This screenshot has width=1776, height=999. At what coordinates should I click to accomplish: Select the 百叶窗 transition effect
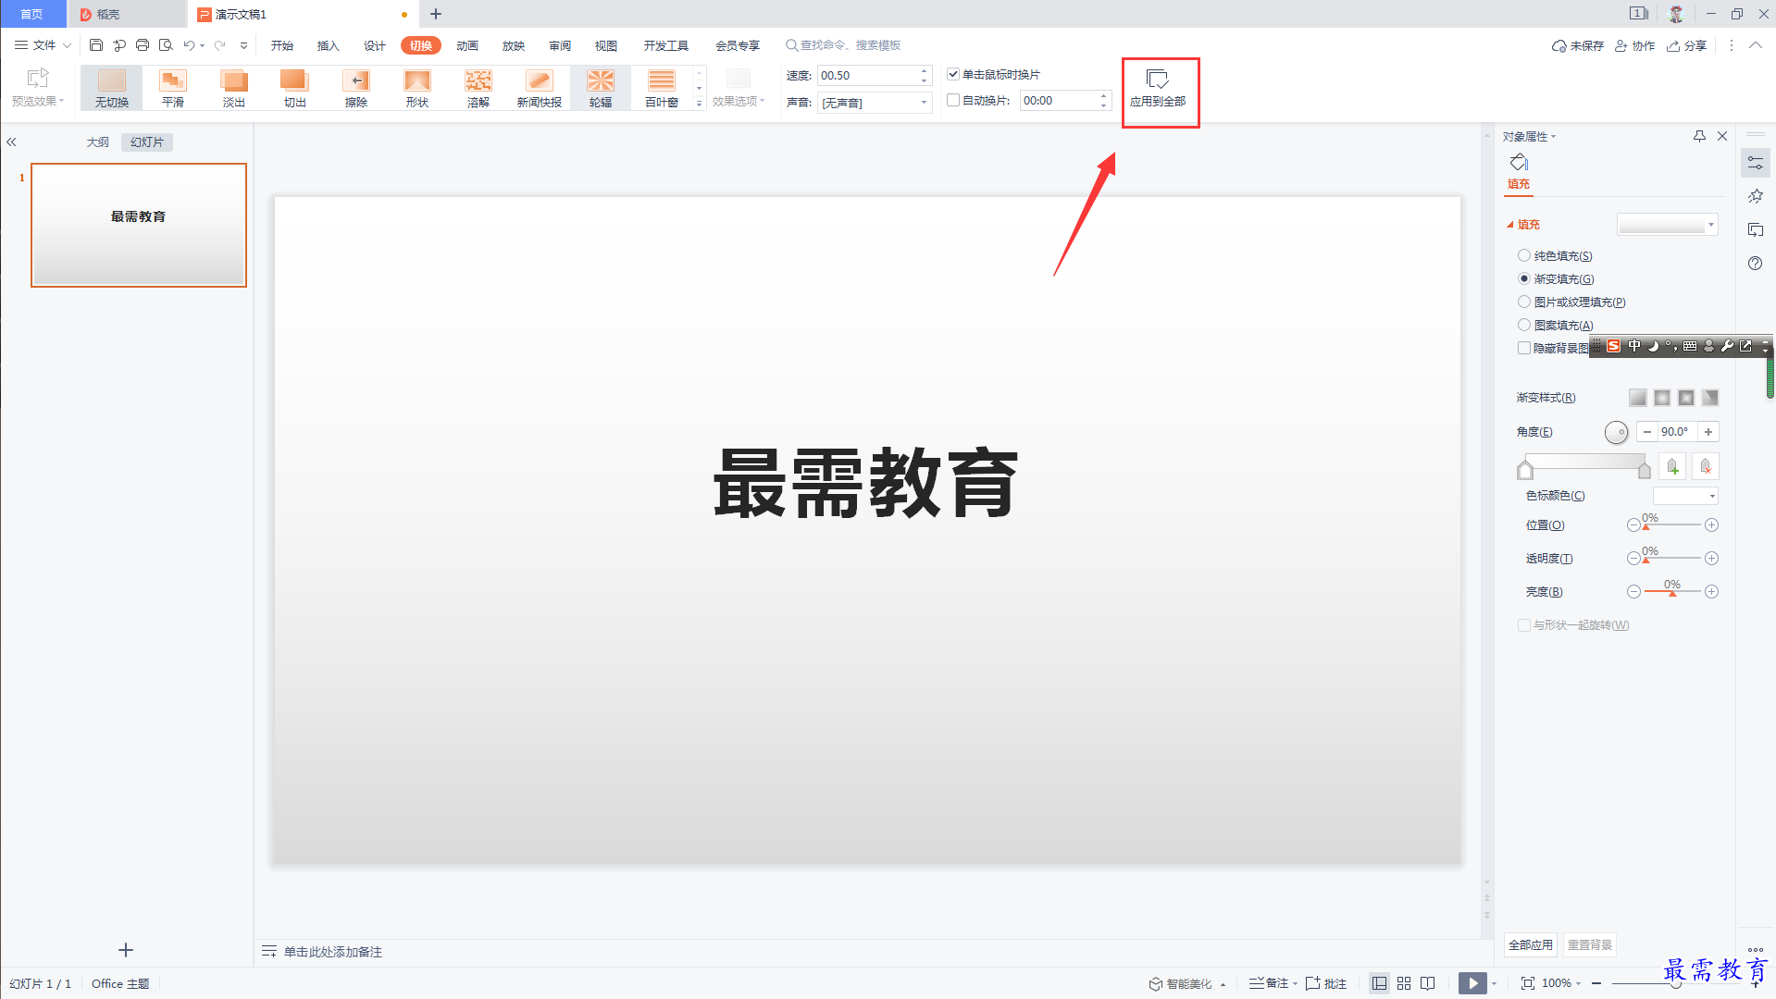click(662, 89)
